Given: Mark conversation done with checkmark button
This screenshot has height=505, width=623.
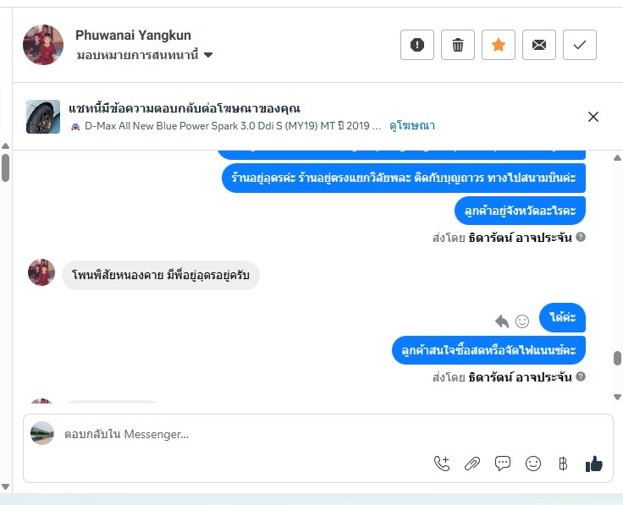Looking at the screenshot, I should point(580,45).
